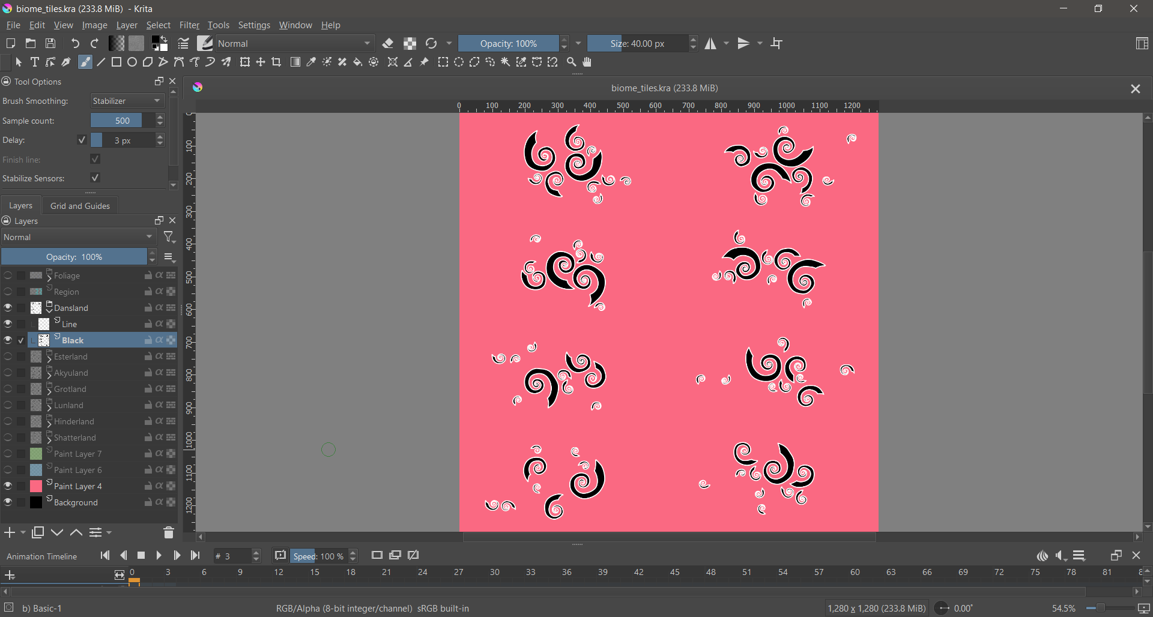Show the Foliage layer

pyautogui.click(x=8, y=275)
